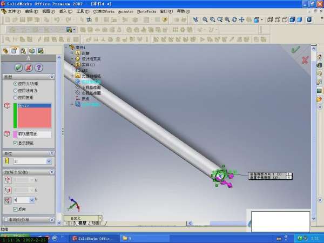Switch to the PropertyManager panel tab
The width and height of the screenshot is (324, 243).
(14, 51)
